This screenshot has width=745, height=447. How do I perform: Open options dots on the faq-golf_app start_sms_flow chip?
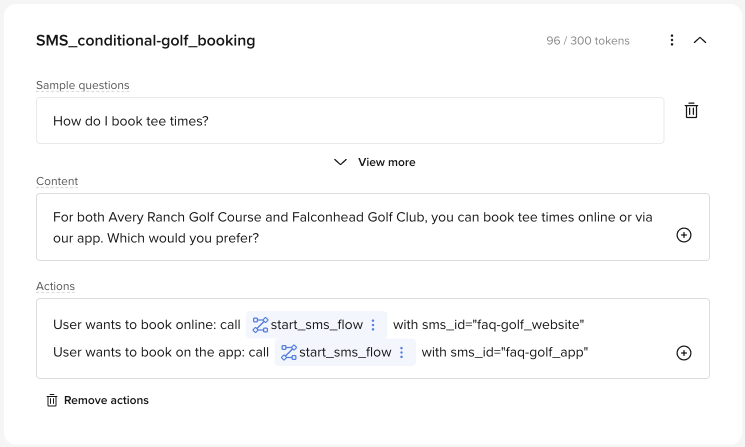pyautogui.click(x=401, y=352)
